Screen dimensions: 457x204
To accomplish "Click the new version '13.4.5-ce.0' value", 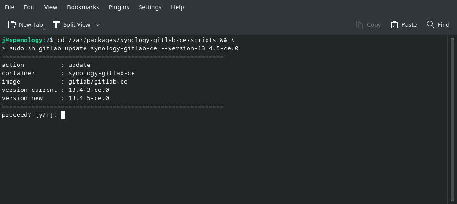I will click(89, 98).
